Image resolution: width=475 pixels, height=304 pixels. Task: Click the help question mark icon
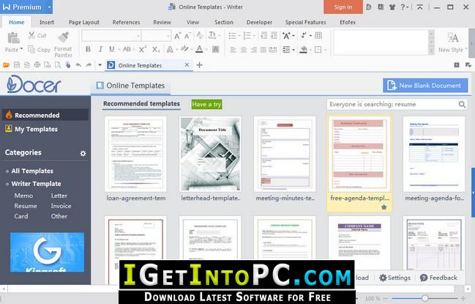click(403, 7)
